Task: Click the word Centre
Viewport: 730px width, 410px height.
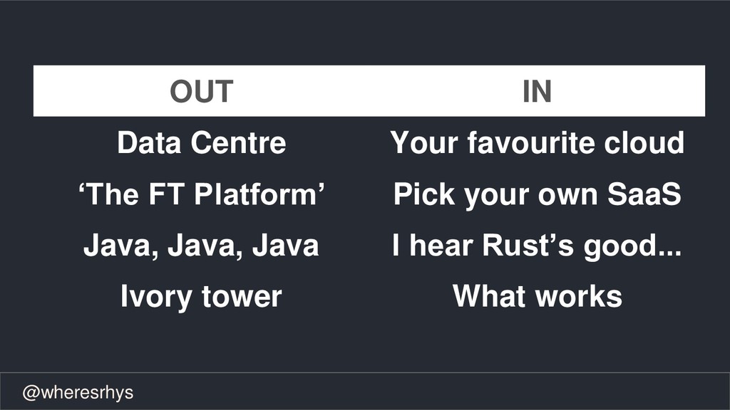Action: 238,142
